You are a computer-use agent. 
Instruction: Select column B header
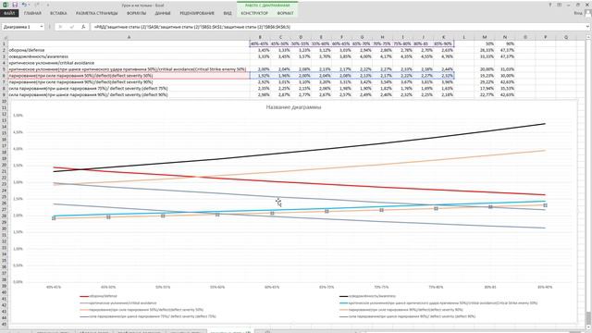pos(260,37)
